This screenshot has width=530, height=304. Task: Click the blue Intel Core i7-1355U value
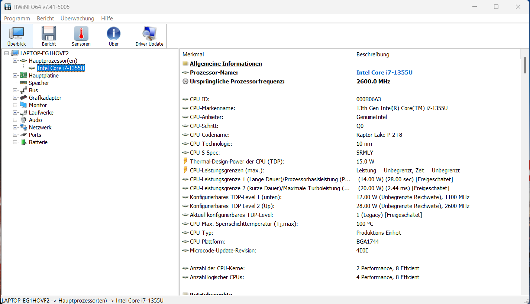[x=384, y=72]
